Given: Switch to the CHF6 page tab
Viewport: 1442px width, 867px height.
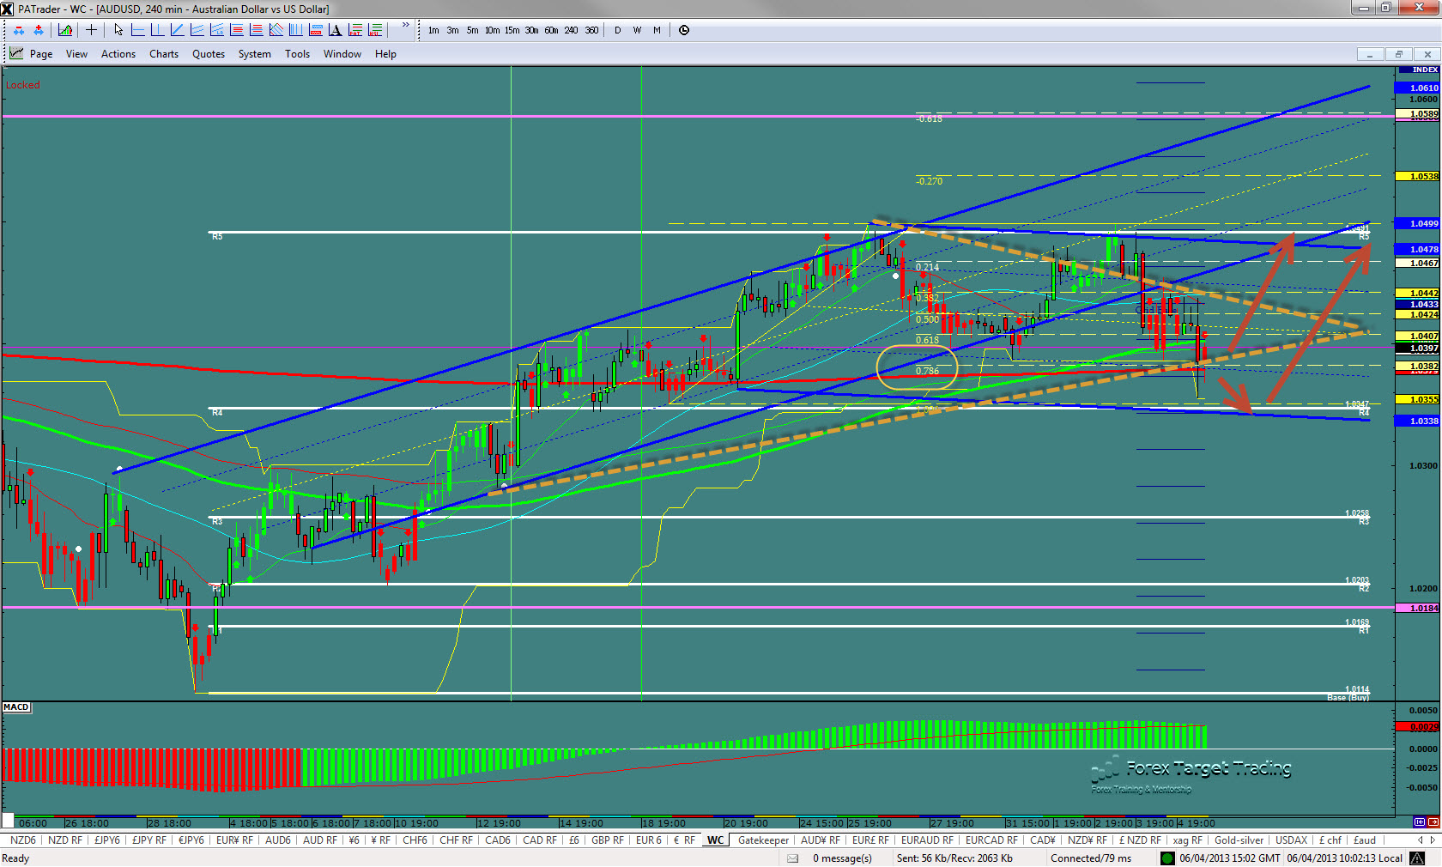Looking at the screenshot, I should click(x=415, y=840).
